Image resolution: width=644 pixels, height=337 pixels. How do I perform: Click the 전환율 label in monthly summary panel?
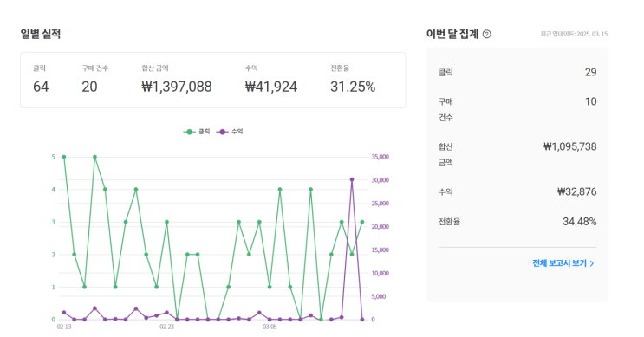tap(449, 222)
